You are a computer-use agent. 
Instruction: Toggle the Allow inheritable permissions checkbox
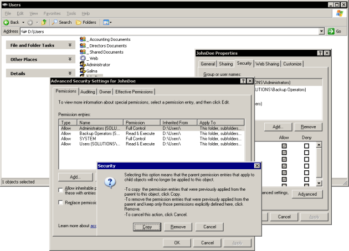(61, 189)
